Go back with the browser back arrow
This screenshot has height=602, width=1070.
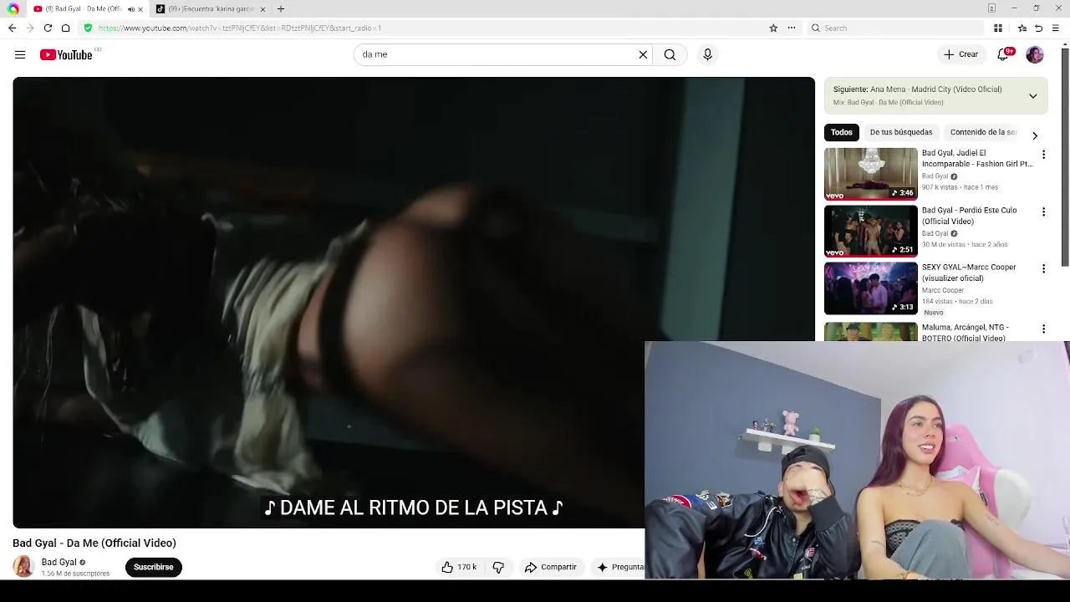point(12,28)
